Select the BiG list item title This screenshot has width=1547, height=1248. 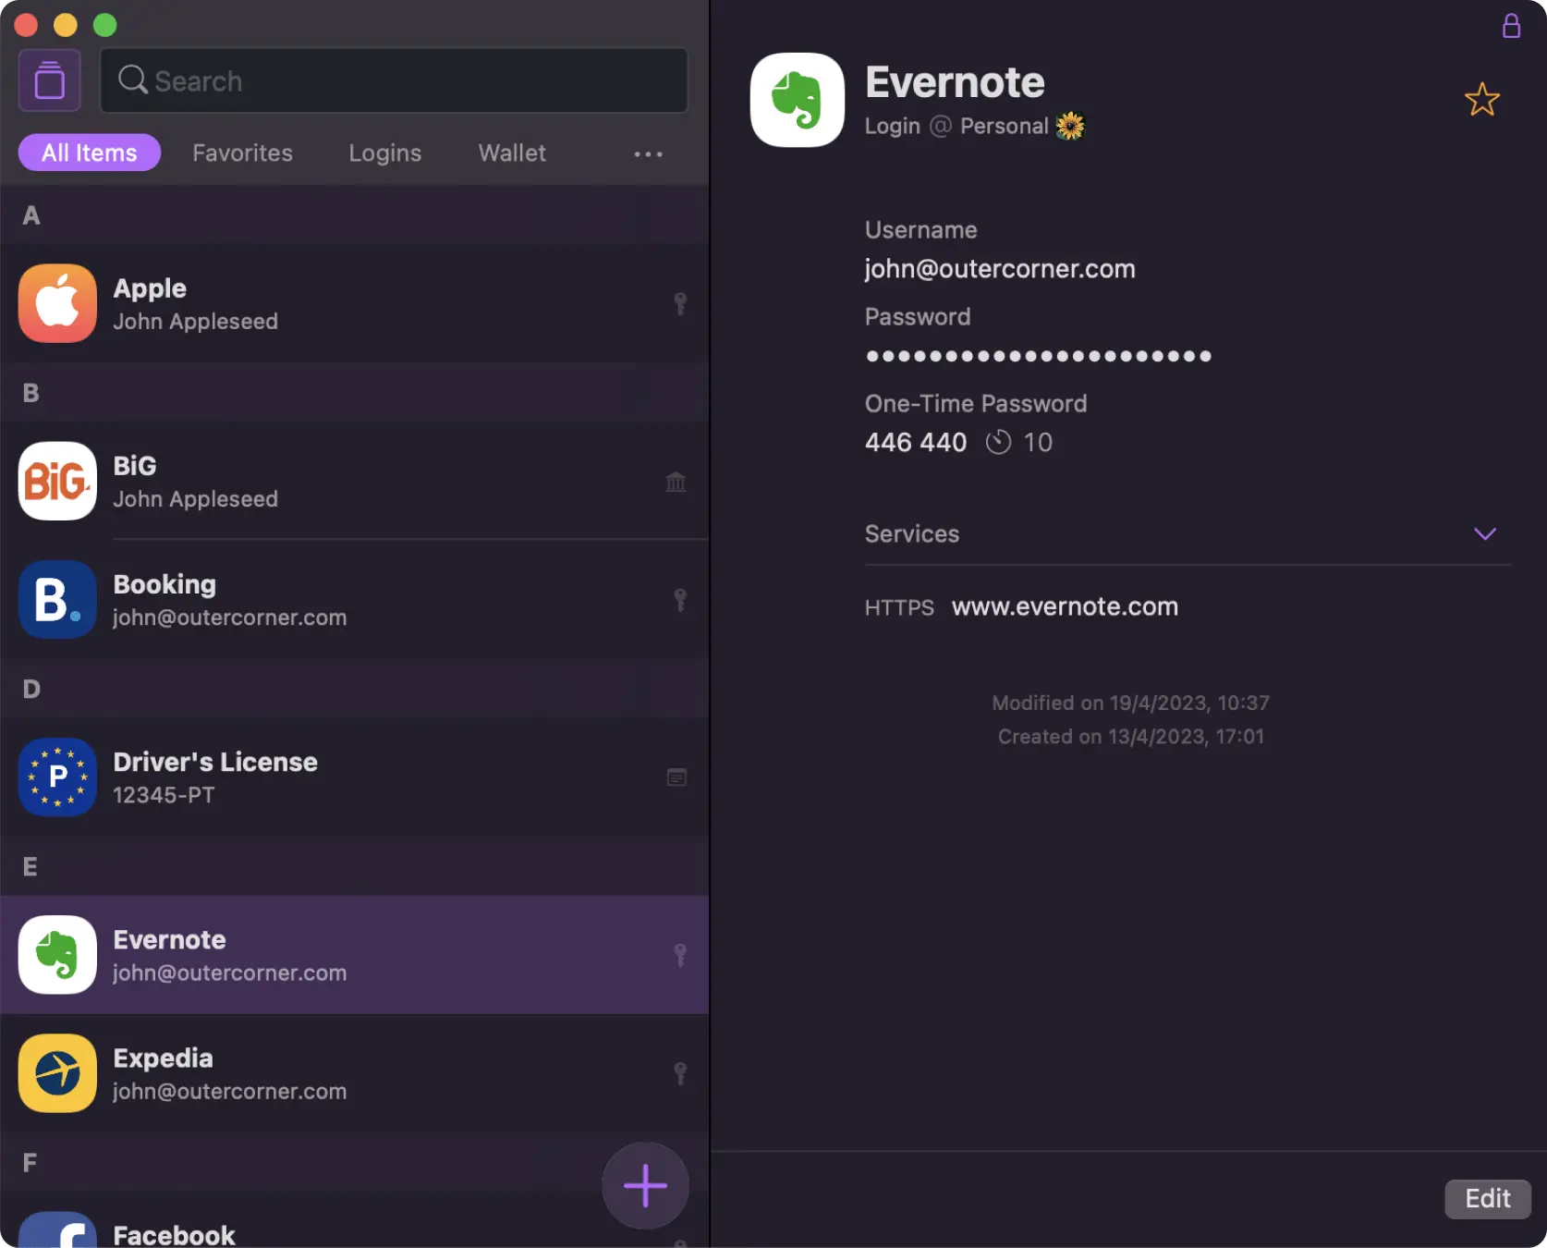point(135,466)
